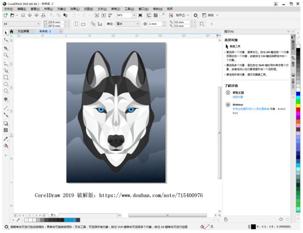Screen dimensions: 303x233
Task: Click the page width 210.0 mm stepper arrows
Action: (67, 22)
